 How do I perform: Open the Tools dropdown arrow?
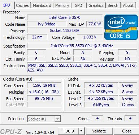[x=82, y=131]
